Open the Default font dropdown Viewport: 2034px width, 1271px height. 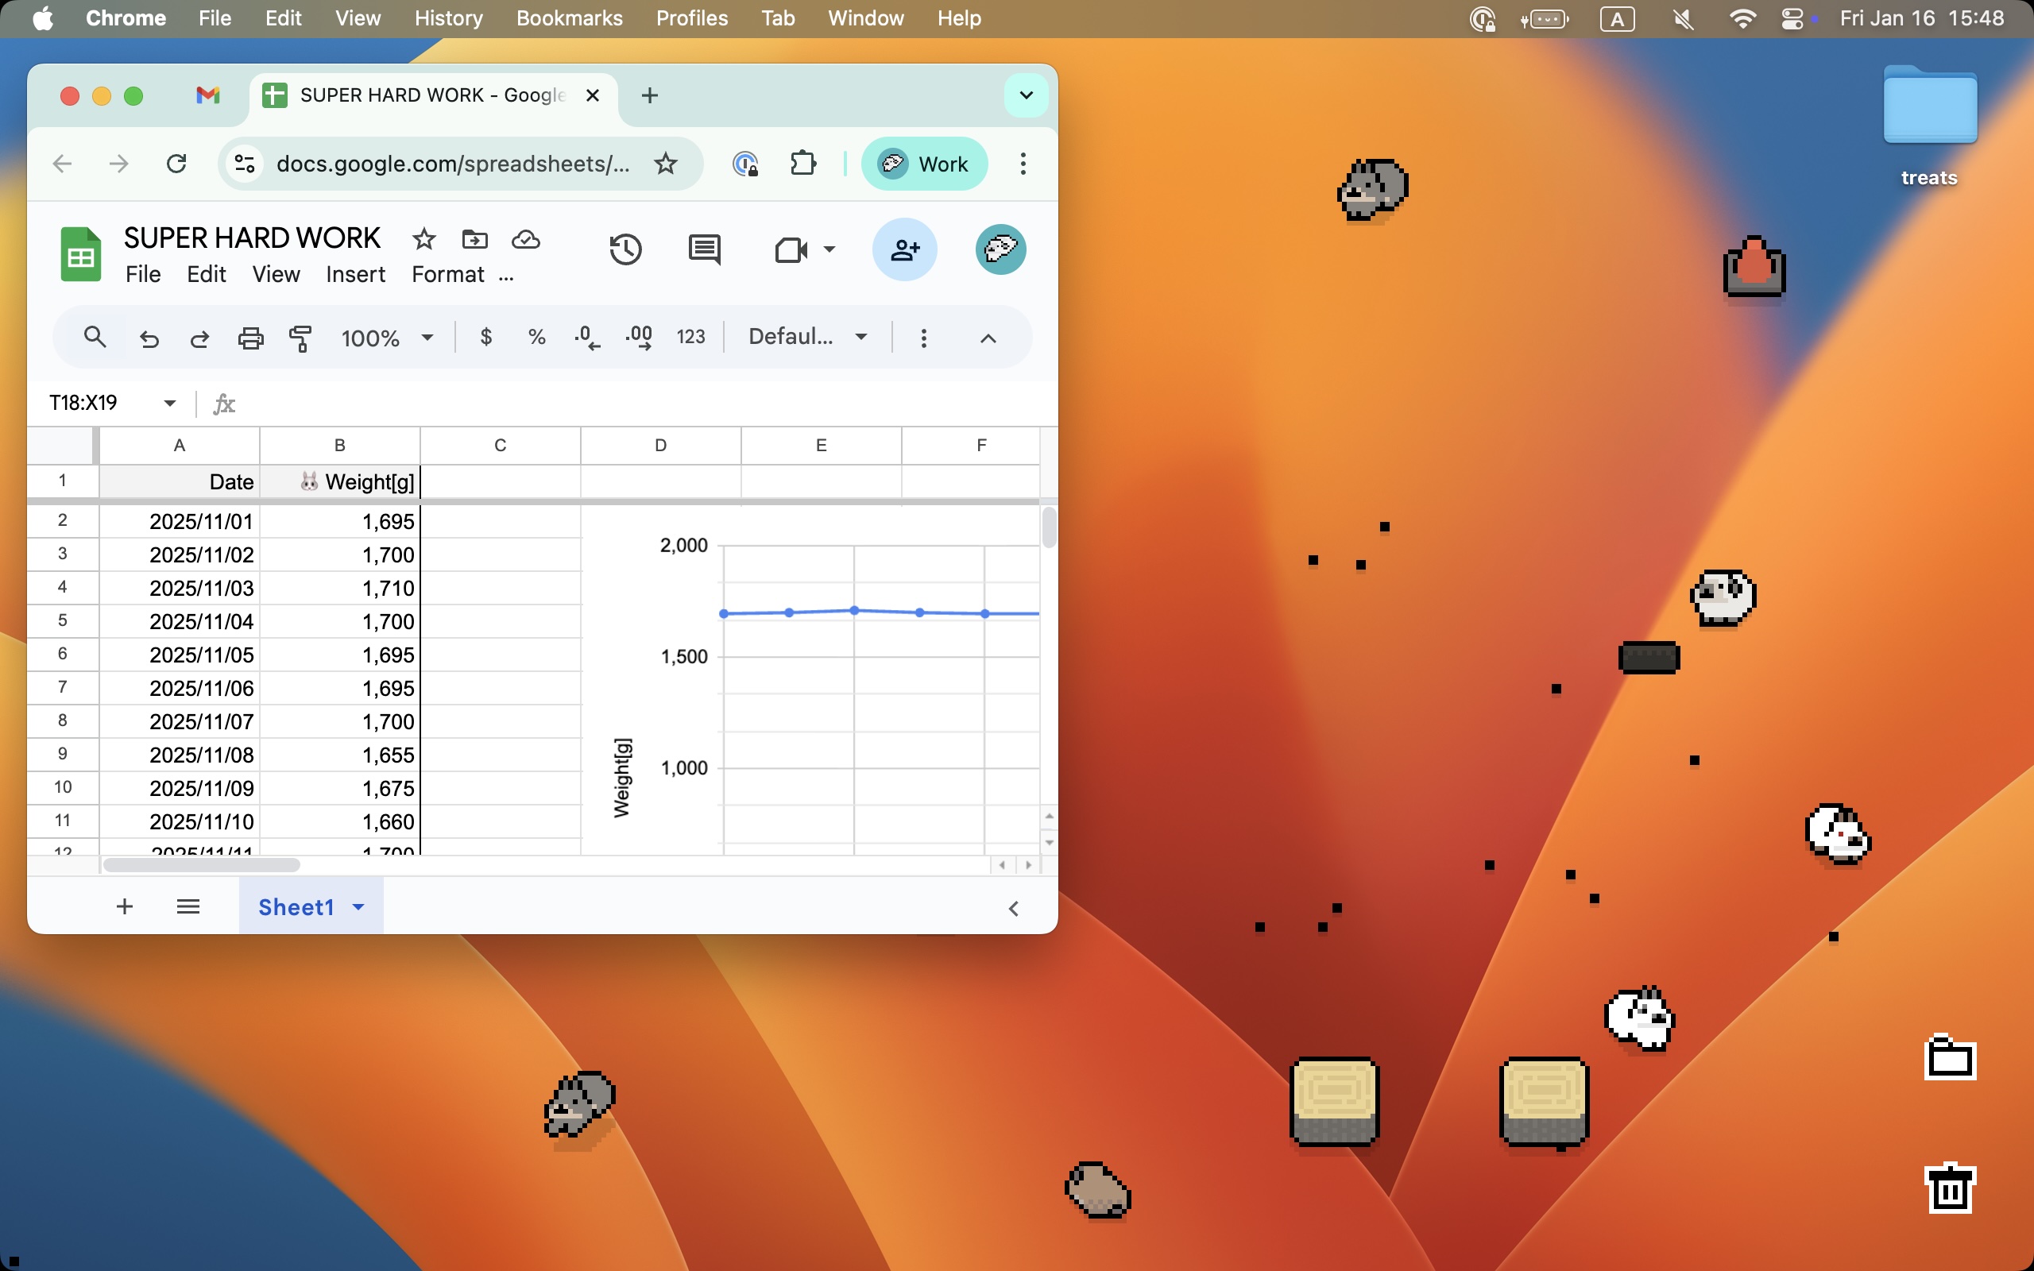point(807,337)
